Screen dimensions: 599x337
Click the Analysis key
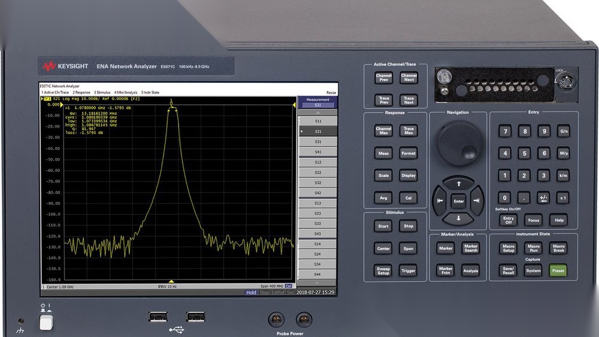pyautogui.click(x=471, y=270)
